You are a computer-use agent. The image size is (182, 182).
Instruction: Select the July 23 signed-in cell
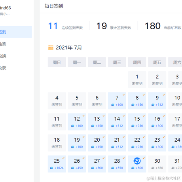[x=157, y=143]
